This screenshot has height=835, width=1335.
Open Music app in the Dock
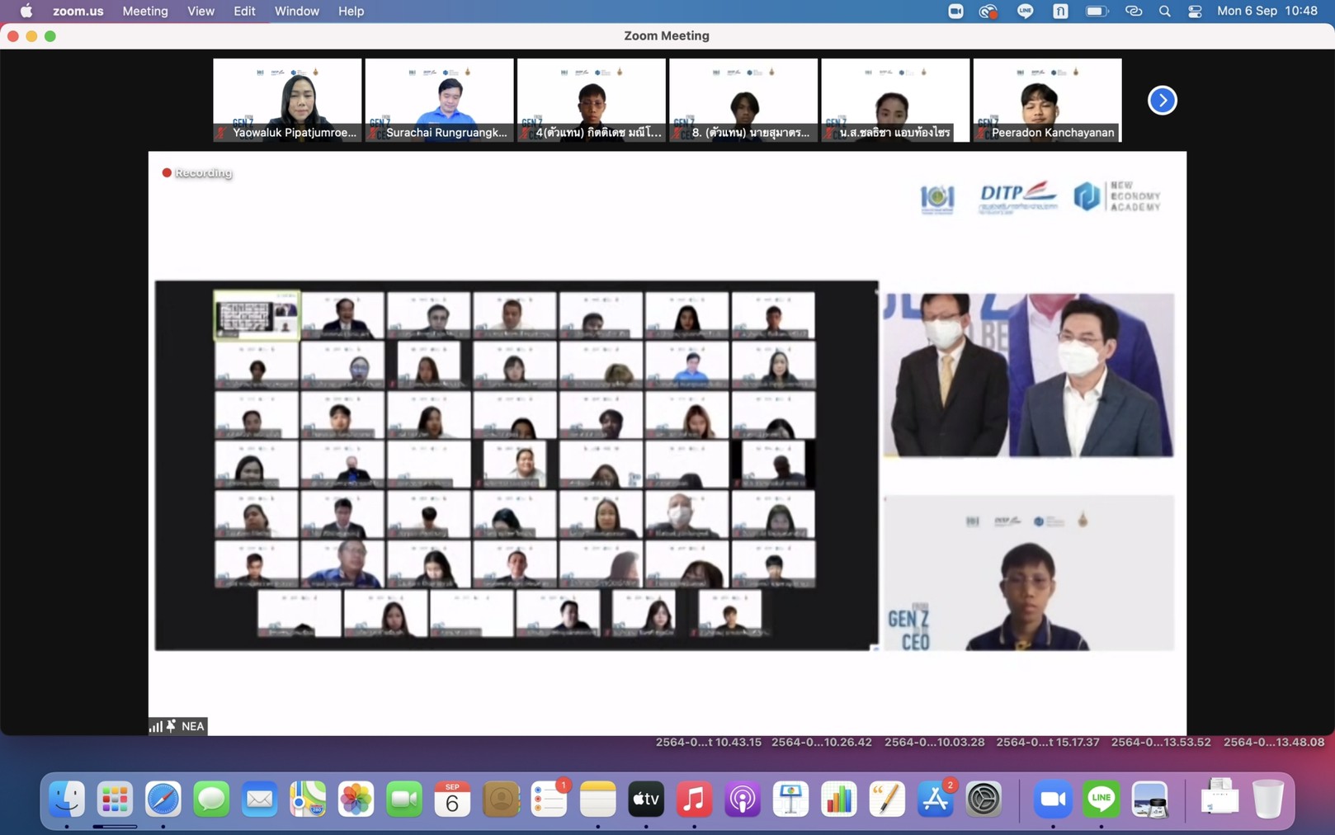[694, 799]
